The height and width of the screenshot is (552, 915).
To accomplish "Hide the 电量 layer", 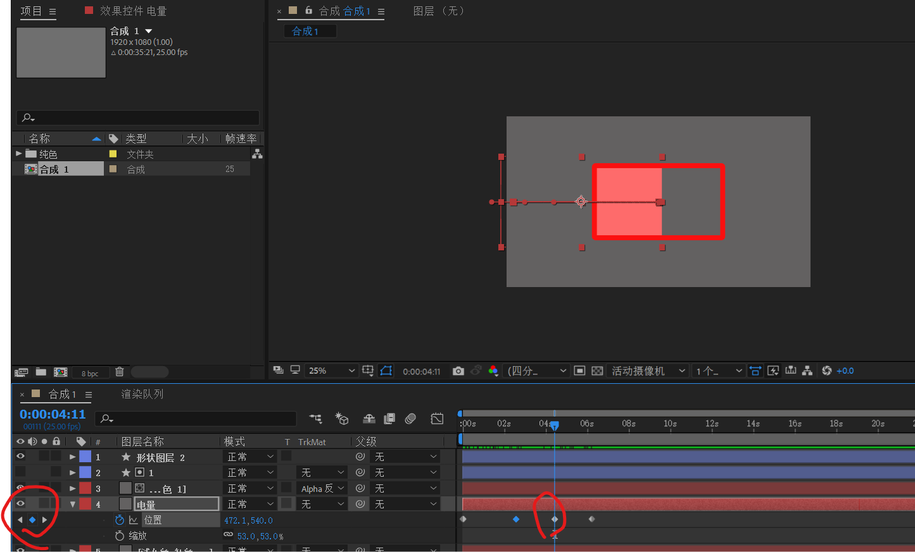I will point(20,503).
